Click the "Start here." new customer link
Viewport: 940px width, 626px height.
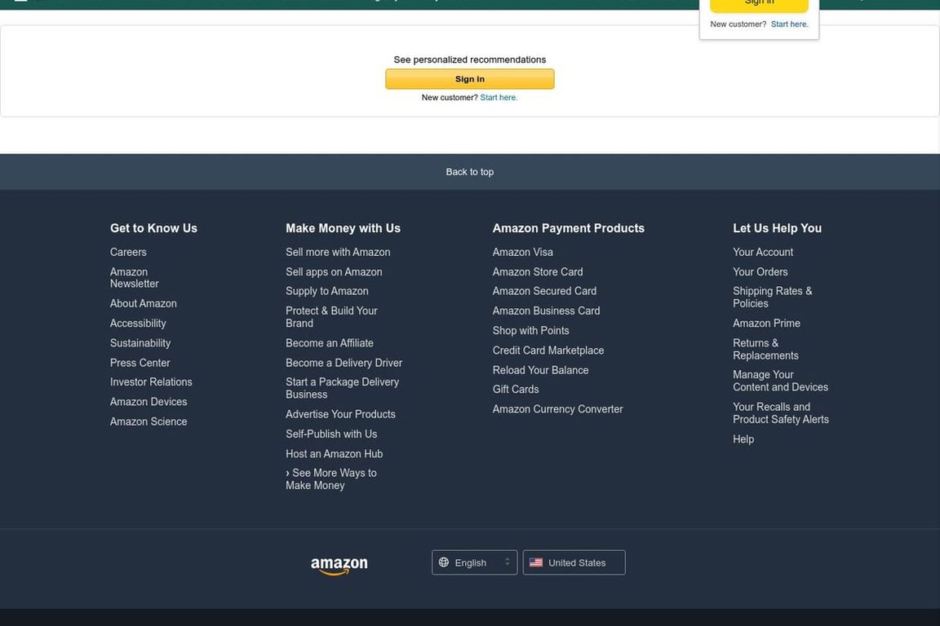coord(499,97)
